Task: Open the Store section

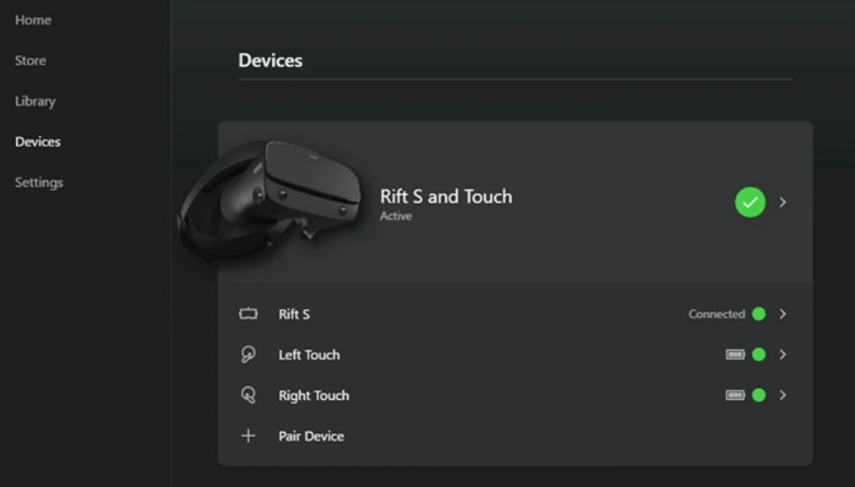Action: click(x=30, y=61)
